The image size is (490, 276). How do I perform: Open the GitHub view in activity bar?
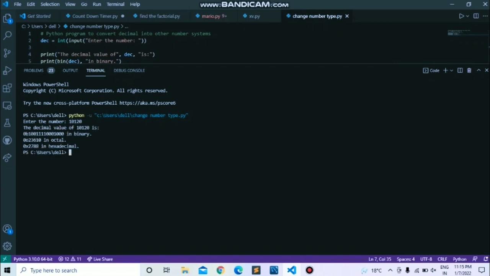7,140
